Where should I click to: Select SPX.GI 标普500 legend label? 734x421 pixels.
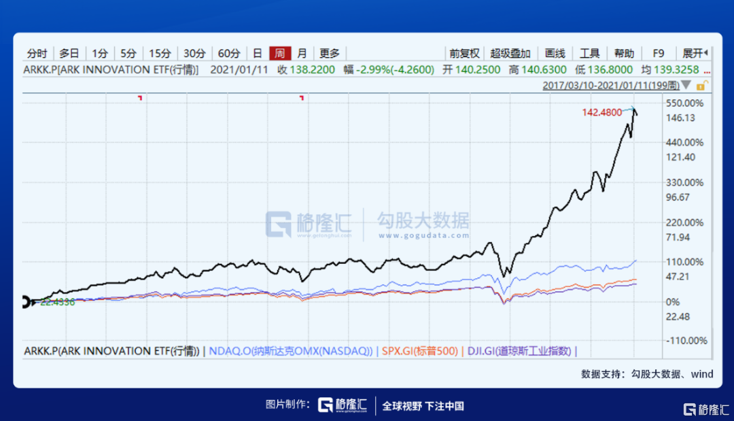point(420,351)
